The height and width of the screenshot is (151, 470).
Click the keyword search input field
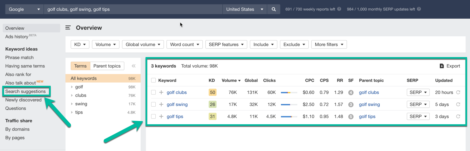[133, 9]
